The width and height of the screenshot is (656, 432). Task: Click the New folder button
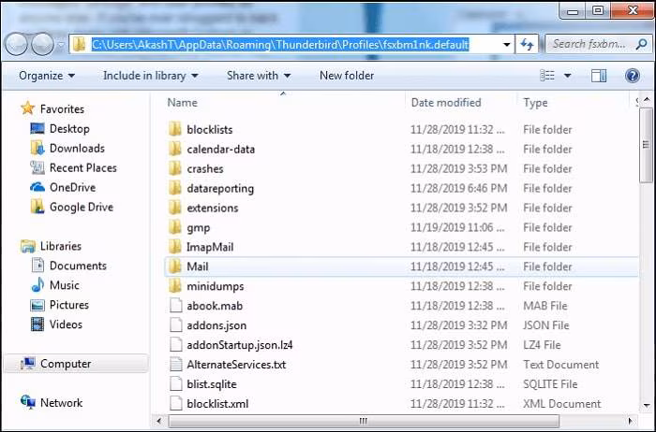coord(347,76)
